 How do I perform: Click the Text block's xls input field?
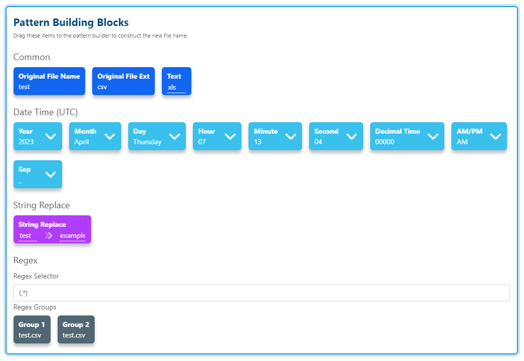[176, 88]
